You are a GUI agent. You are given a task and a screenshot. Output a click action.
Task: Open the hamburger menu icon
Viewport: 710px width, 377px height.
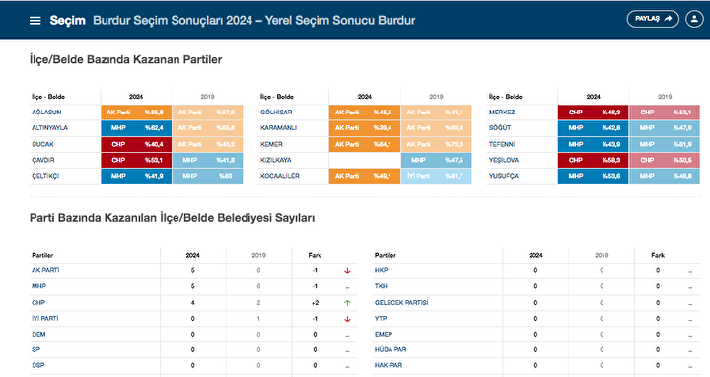tap(35, 21)
